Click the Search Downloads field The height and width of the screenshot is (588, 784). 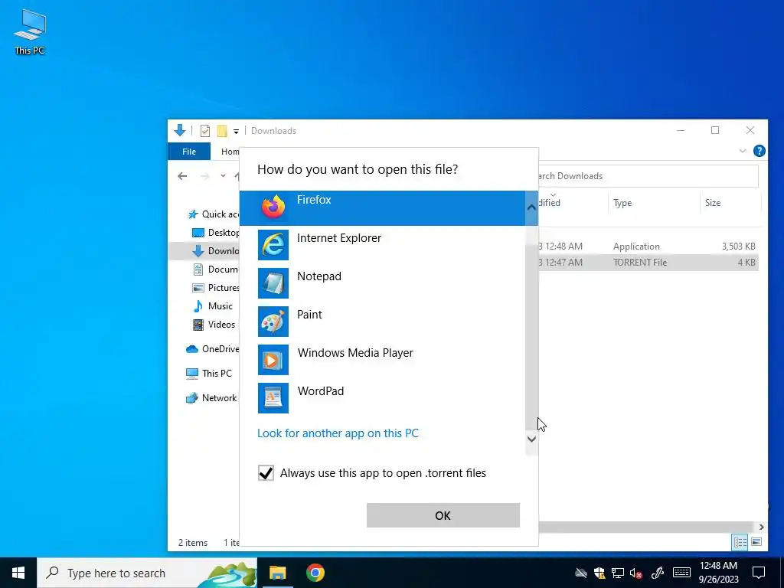[x=648, y=176]
